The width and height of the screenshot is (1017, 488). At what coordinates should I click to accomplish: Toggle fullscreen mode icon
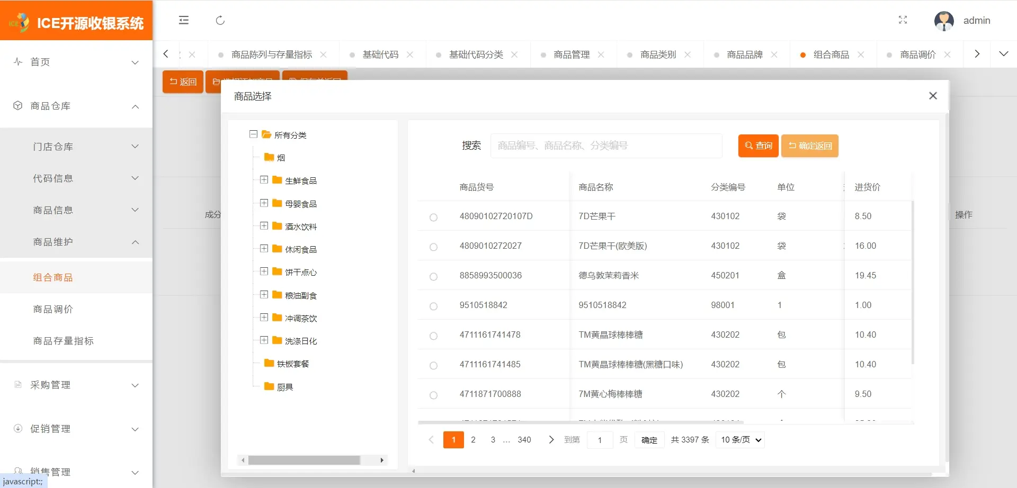coord(903,20)
